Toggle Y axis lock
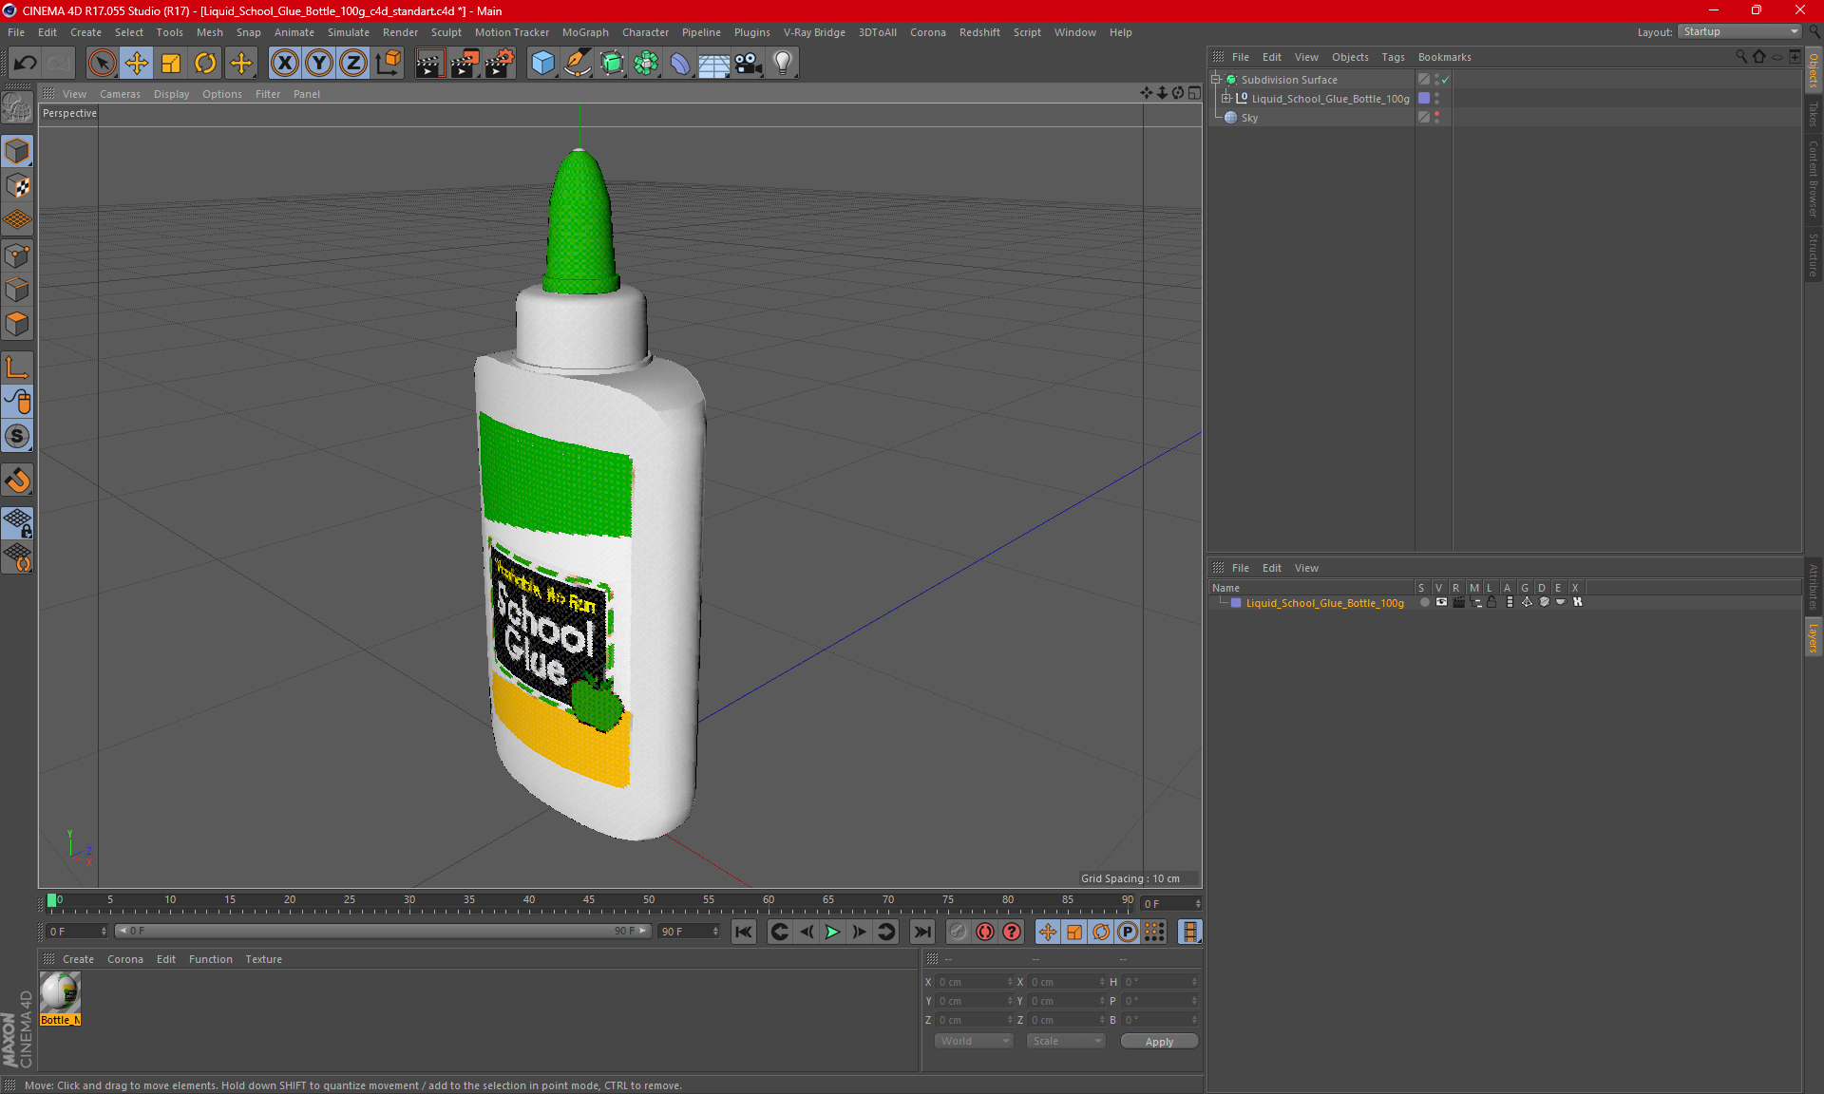1824x1094 pixels. coord(319,64)
